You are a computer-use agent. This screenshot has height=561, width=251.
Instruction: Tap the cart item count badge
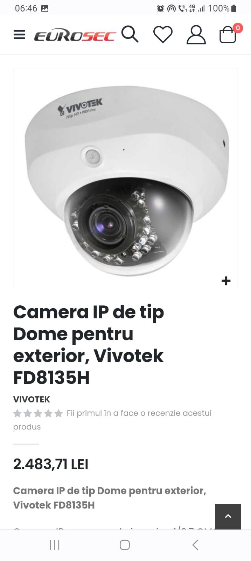(x=238, y=28)
